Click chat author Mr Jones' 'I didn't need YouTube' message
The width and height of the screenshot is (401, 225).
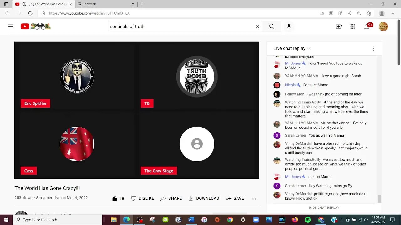click(x=324, y=66)
